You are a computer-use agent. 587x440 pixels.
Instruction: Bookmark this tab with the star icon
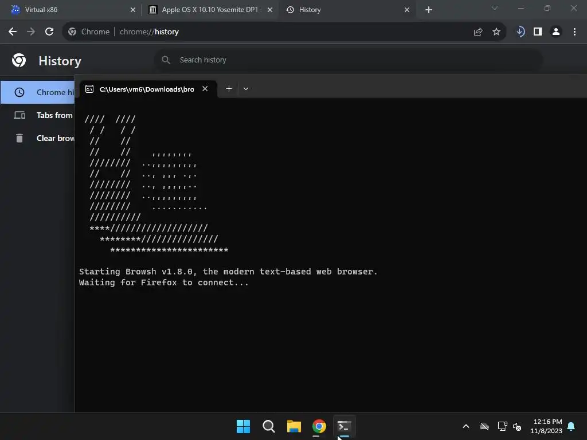(496, 32)
